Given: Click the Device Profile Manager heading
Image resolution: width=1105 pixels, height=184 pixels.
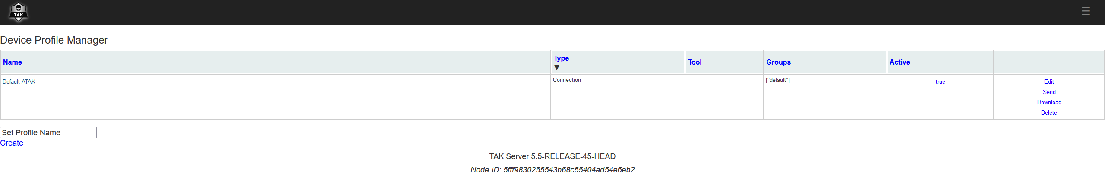Looking at the screenshot, I should [x=54, y=40].
